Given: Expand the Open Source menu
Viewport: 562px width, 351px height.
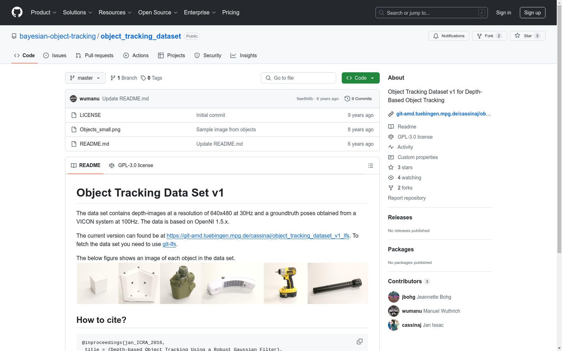Looking at the screenshot, I should coord(158,12).
